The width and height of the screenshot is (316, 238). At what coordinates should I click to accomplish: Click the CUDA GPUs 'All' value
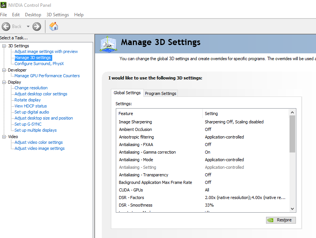[x=207, y=190]
